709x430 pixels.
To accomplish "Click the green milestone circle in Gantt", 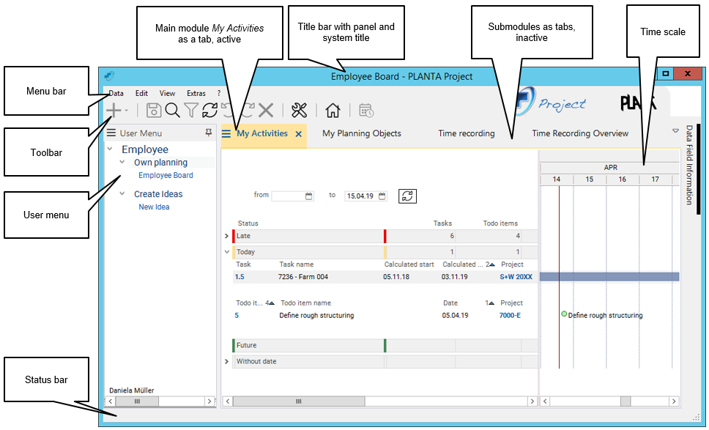I will 564,314.
